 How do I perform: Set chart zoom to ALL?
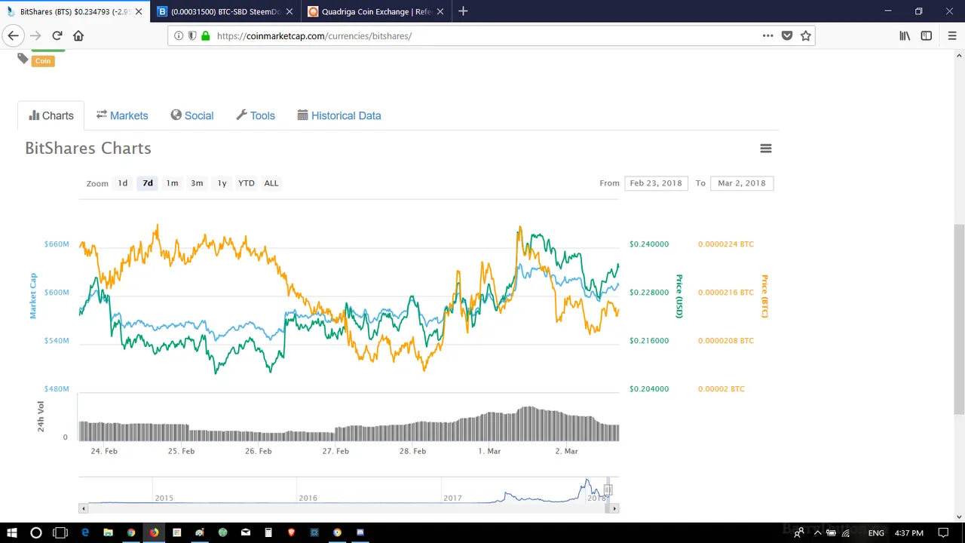(x=271, y=183)
